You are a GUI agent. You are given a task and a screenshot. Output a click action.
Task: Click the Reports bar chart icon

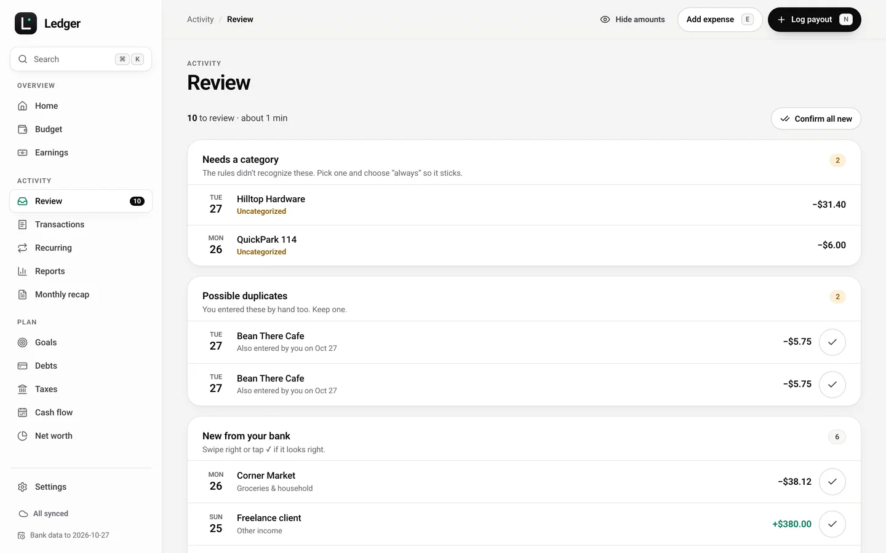(23, 272)
